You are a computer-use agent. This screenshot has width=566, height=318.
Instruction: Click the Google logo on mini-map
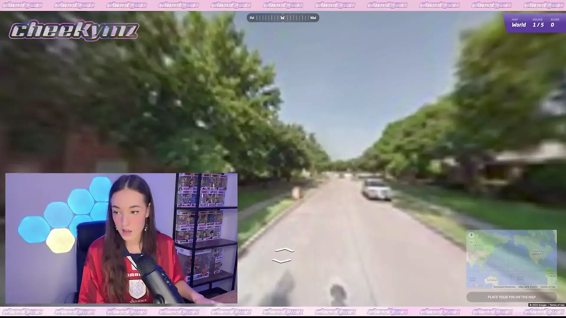[x=476, y=285]
